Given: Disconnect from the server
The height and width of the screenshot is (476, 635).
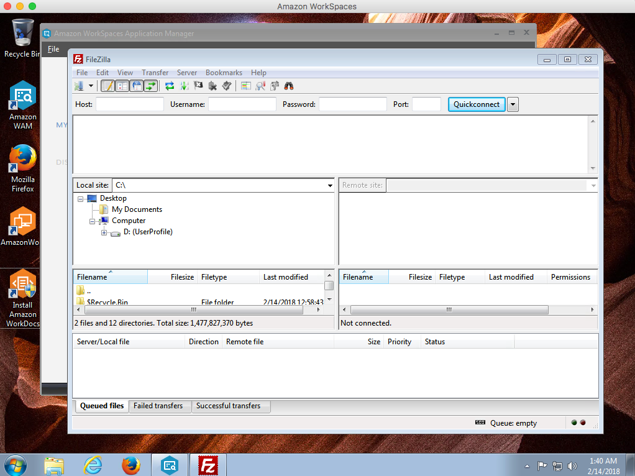Looking at the screenshot, I should point(212,85).
